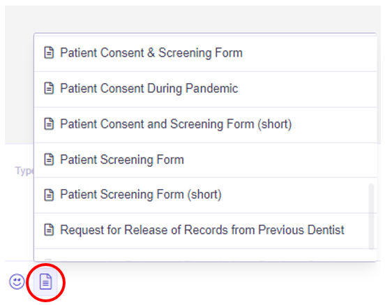Click the circled form attachment icon

(45, 281)
